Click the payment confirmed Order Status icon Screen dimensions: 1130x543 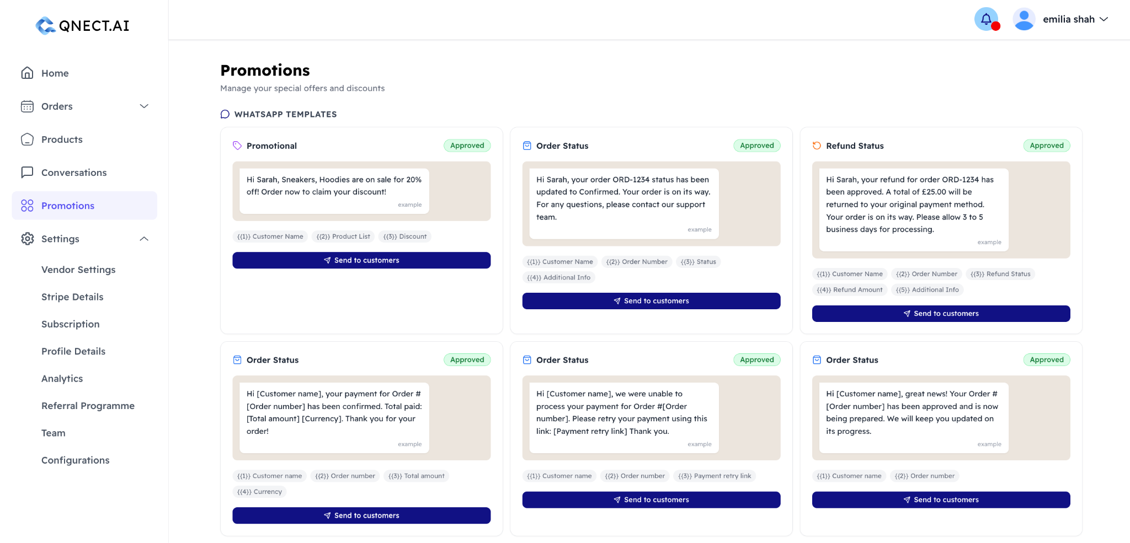[237, 360]
